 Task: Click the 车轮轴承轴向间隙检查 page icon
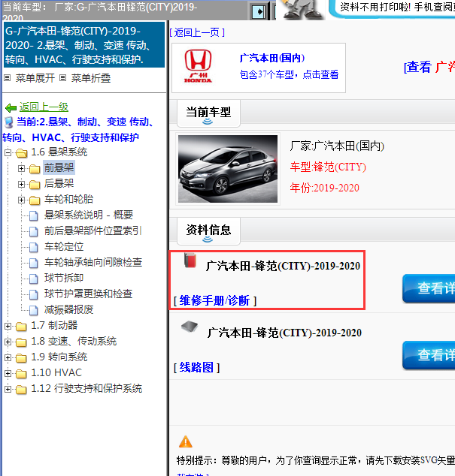[33, 263]
